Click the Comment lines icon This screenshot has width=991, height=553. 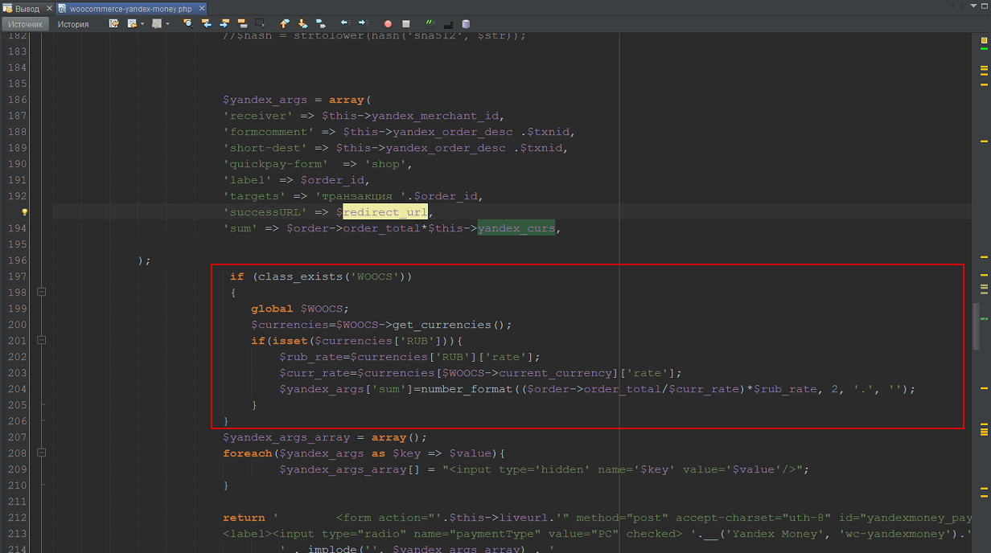[x=430, y=23]
